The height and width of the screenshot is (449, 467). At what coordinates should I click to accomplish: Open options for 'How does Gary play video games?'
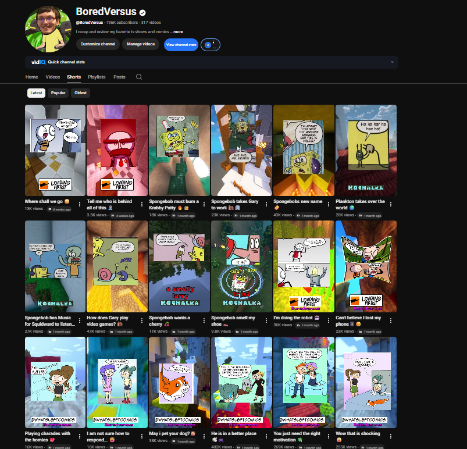point(142,320)
